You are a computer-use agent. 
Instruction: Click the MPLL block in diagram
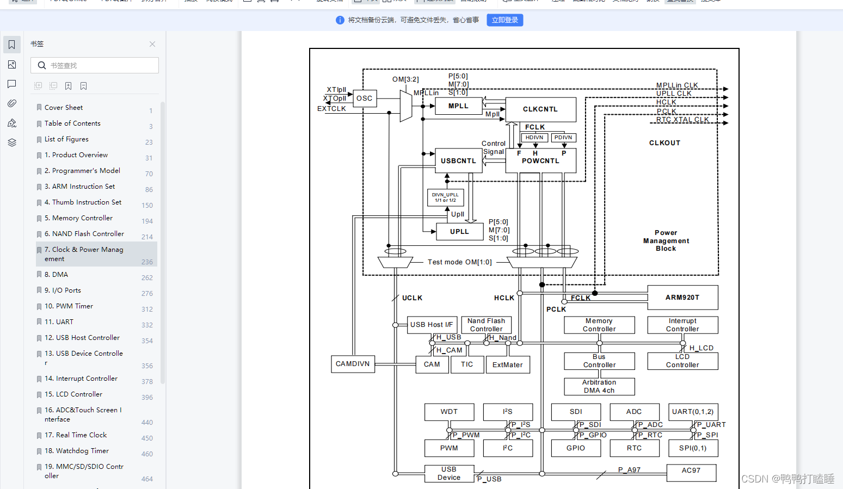tap(458, 106)
